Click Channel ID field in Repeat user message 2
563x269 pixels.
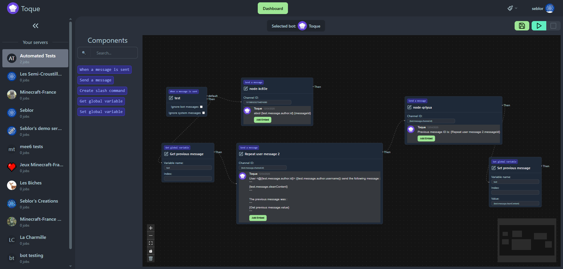pos(263,168)
